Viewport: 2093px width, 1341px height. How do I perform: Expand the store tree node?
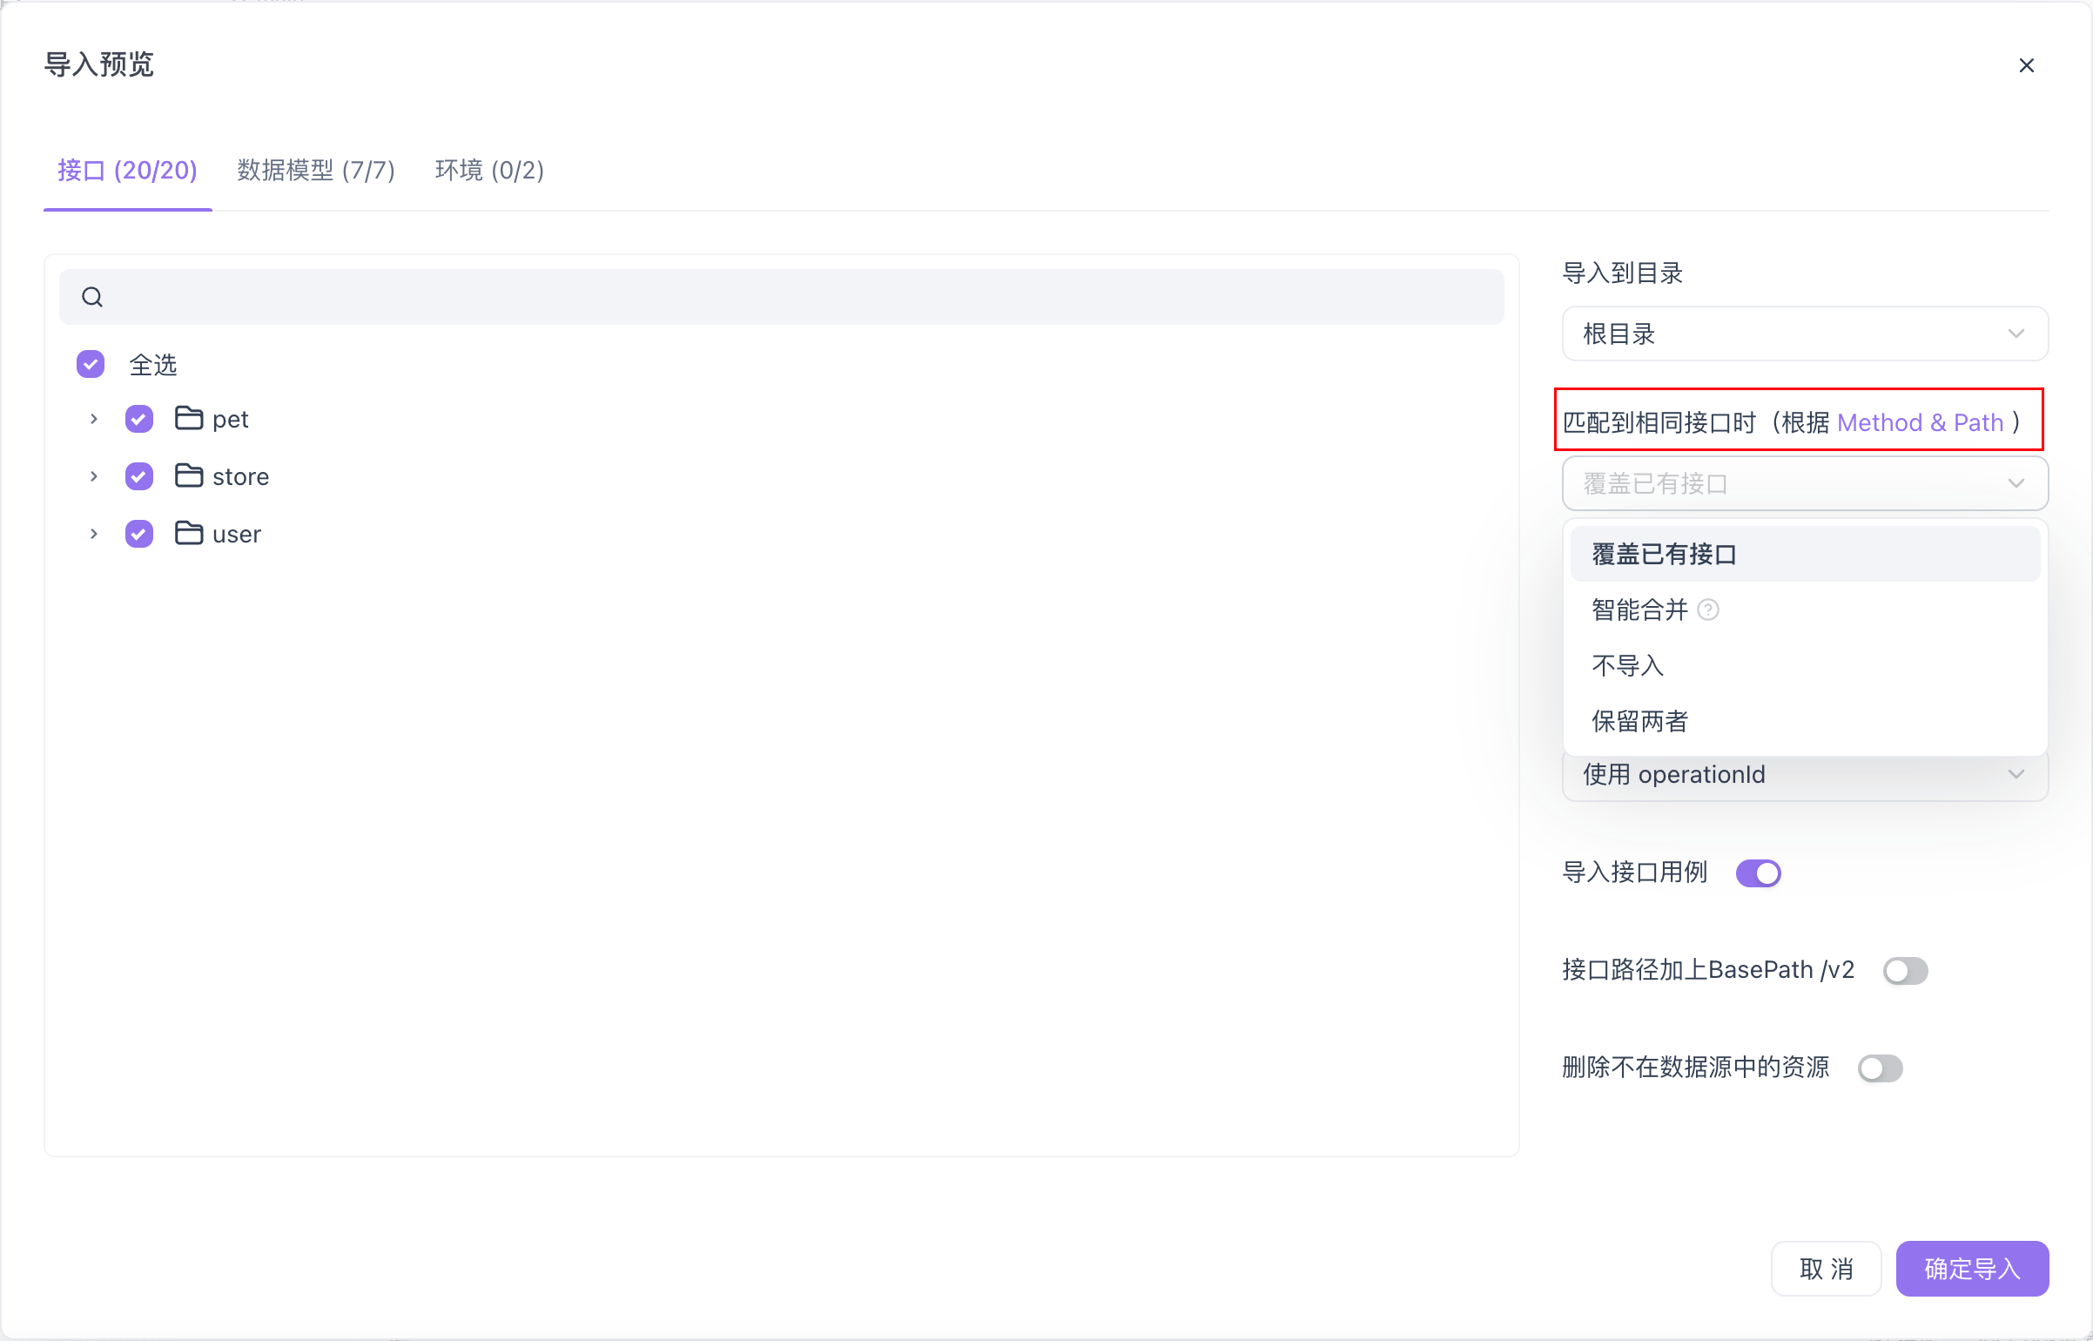[x=94, y=475]
